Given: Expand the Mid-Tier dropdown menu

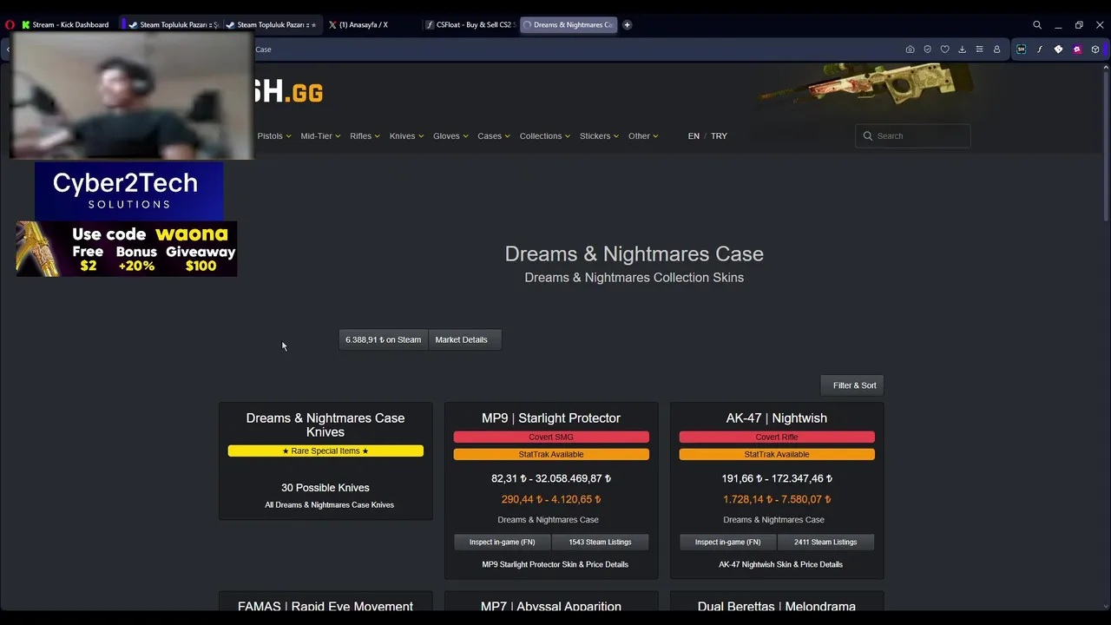Looking at the screenshot, I should coord(320,136).
